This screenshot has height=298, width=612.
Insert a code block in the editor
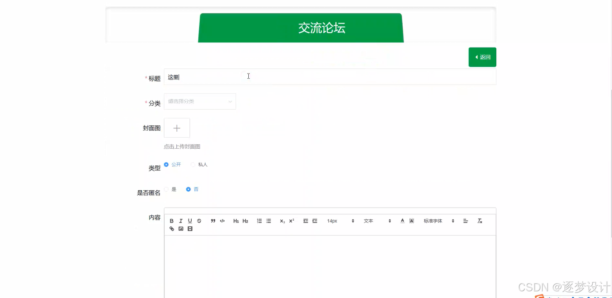click(x=222, y=221)
